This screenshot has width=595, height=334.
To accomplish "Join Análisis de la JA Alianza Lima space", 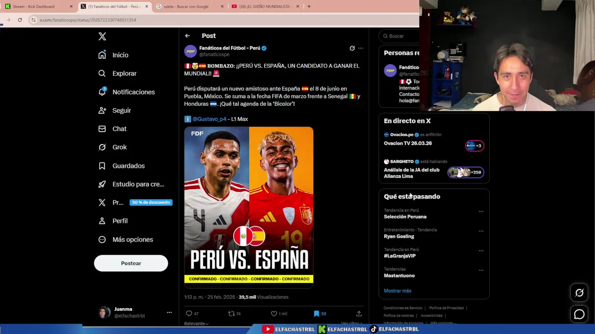I will (434, 169).
